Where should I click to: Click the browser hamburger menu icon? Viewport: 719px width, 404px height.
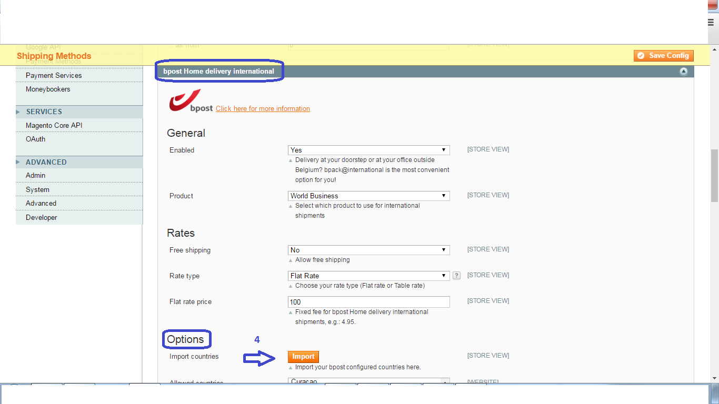710,22
